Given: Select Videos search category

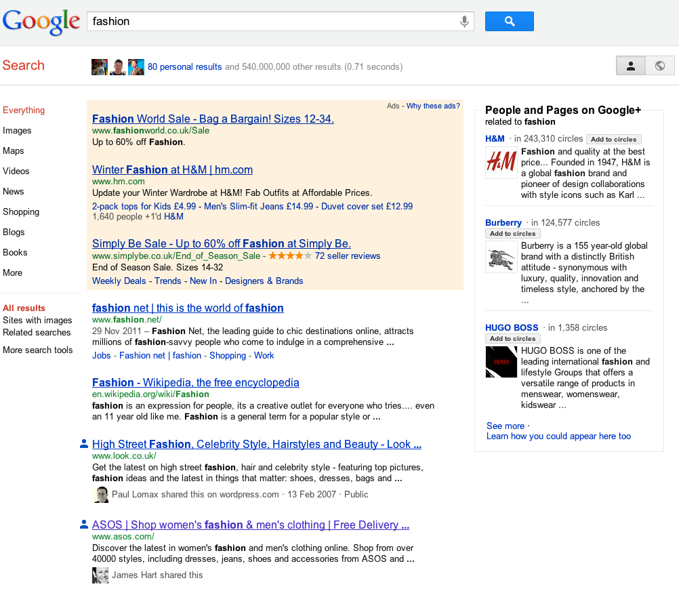Looking at the screenshot, I should click(16, 171).
